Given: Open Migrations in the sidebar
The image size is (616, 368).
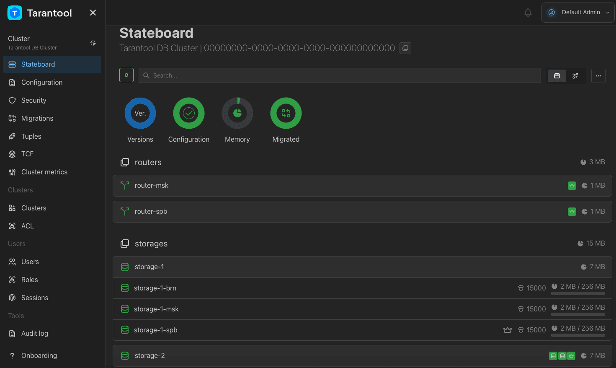Looking at the screenshot, I should tap(52, 118).
